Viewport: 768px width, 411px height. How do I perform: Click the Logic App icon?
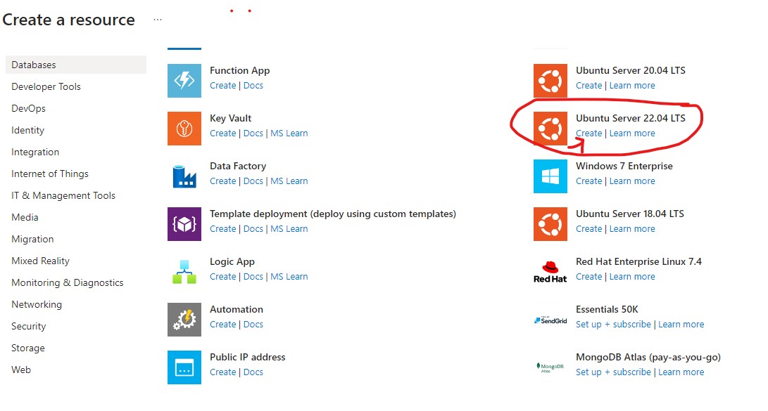point(184,272)
